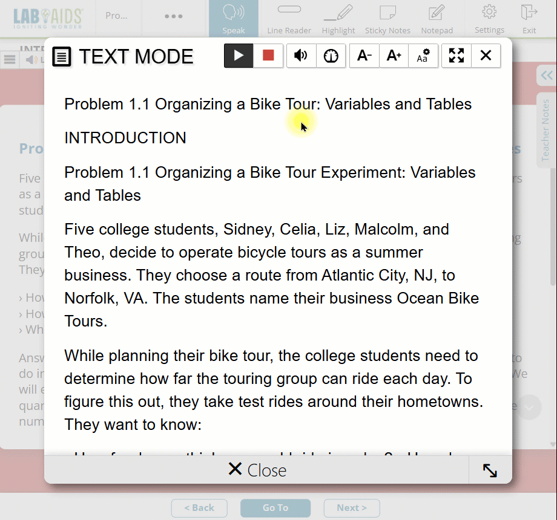Open the reading speed gauge control
Viewport: 557px width, 520px height.
tap(331, 56)
